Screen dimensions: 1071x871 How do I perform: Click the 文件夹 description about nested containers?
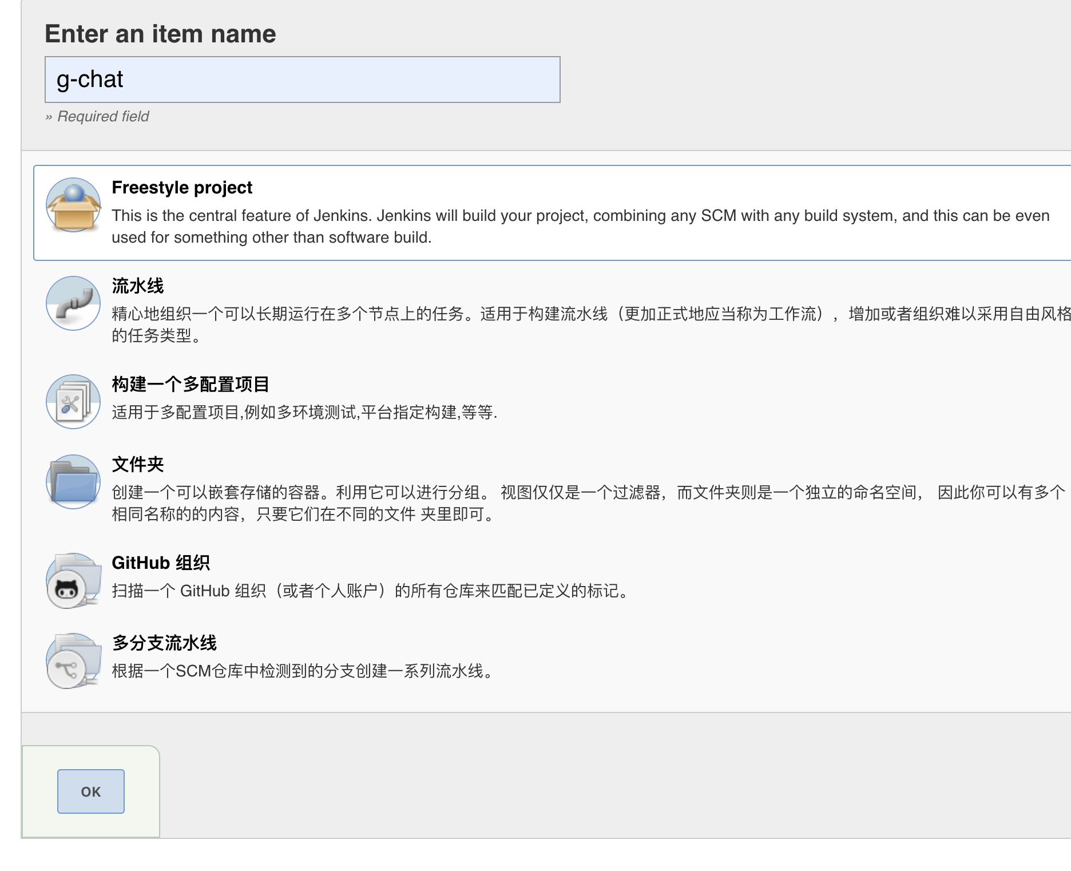coord(589,503)
